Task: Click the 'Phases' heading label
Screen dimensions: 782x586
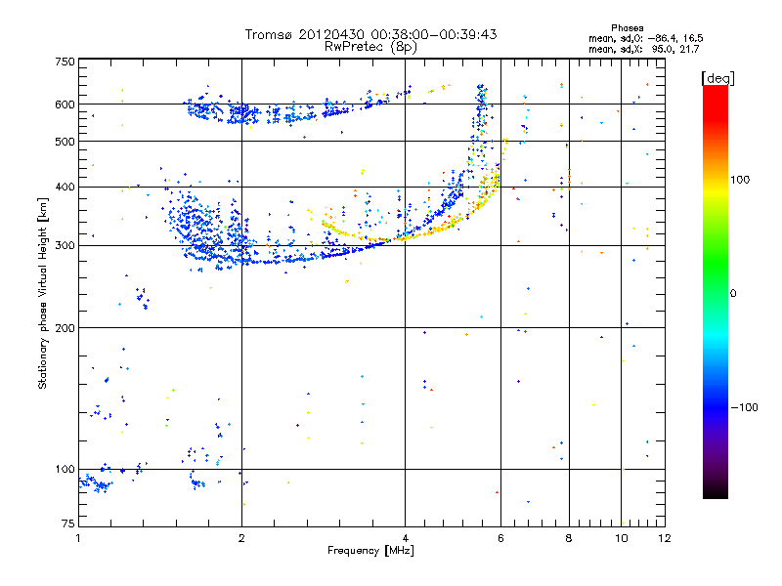Action: pos(628,28)
